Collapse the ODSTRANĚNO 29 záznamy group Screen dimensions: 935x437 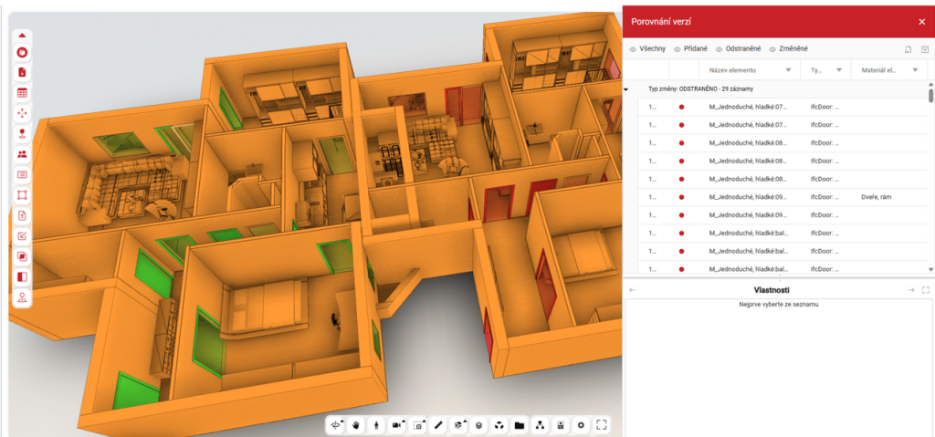point(626,89)
